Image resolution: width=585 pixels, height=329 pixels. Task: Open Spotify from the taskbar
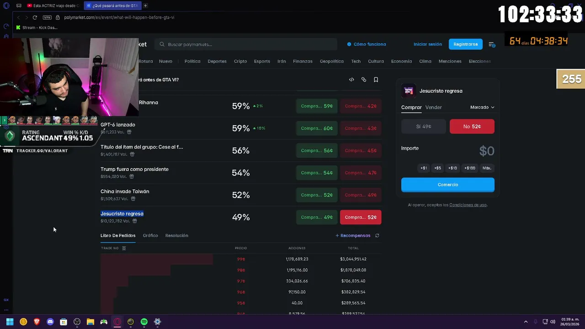(x=144, y=322)
